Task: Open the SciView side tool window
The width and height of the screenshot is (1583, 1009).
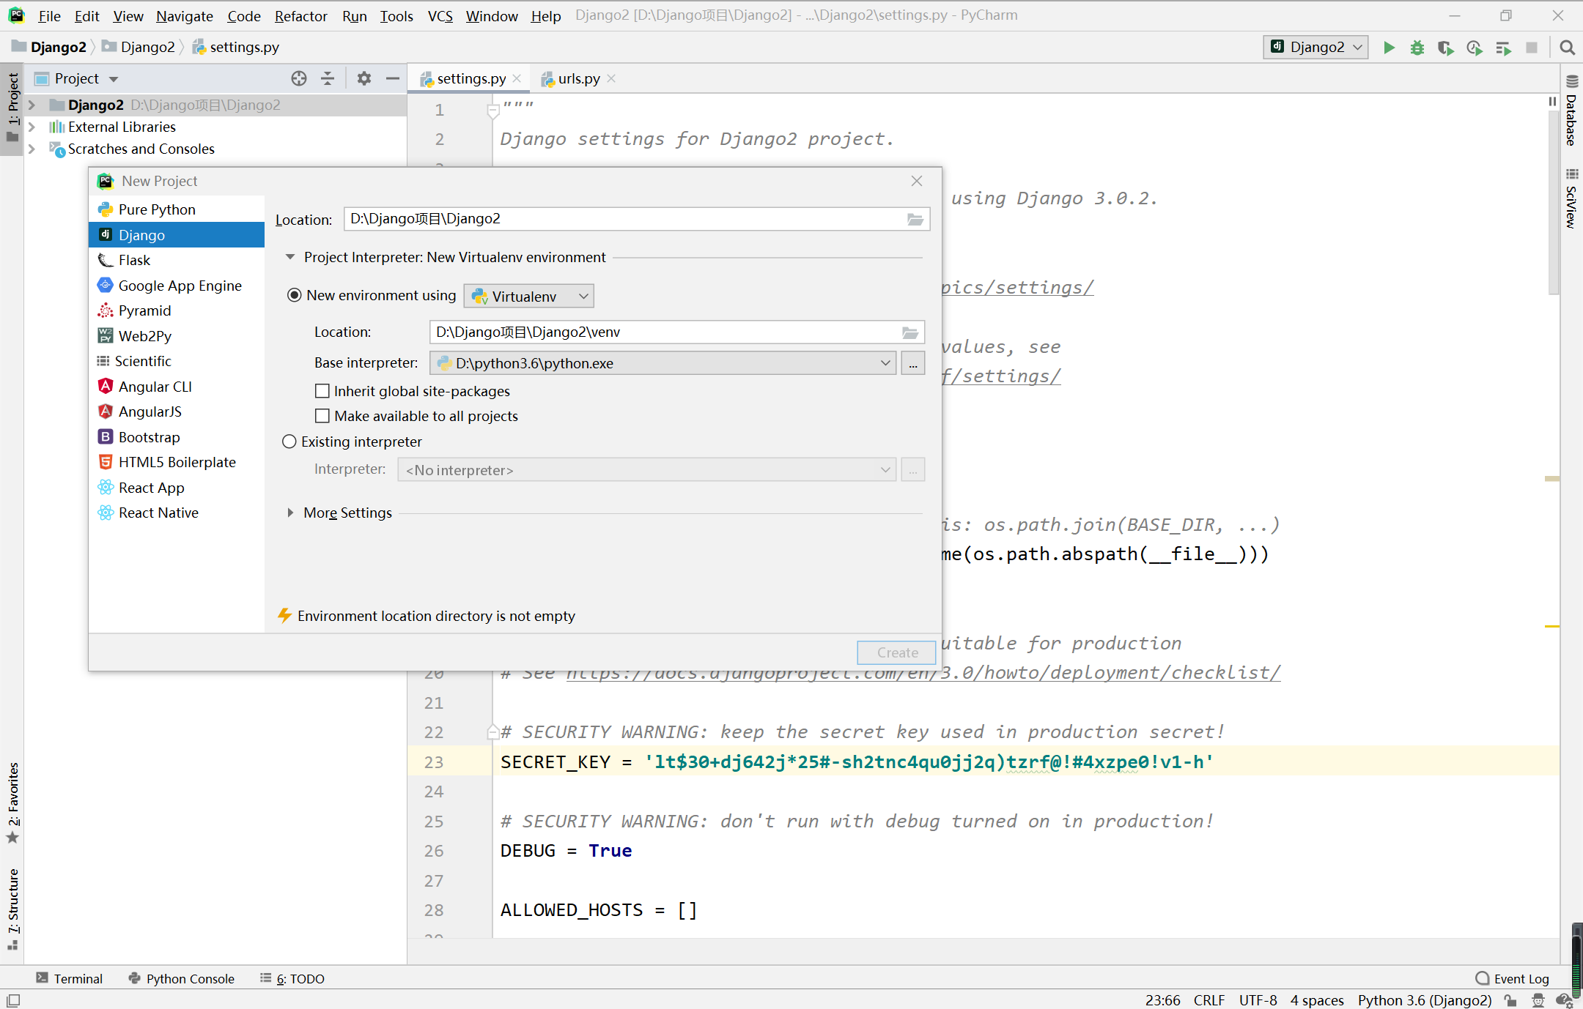Action: click(1572, 199)
